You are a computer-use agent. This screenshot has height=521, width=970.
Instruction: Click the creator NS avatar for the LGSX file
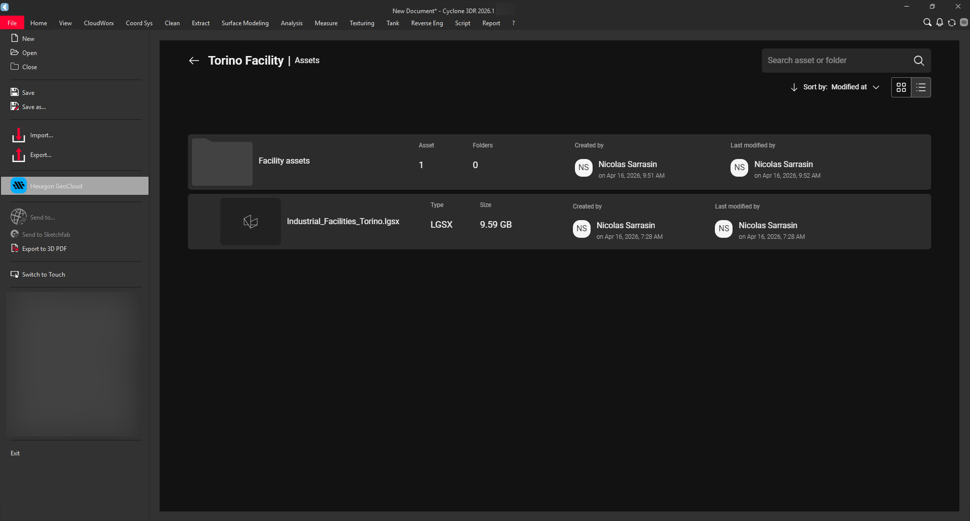(581, 229)
